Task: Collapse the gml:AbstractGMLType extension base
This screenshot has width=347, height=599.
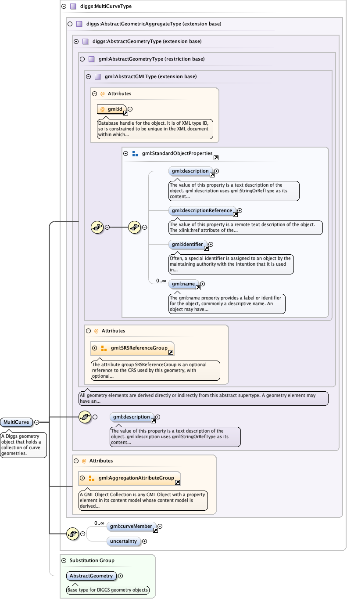Action: (x=89, y=76)
